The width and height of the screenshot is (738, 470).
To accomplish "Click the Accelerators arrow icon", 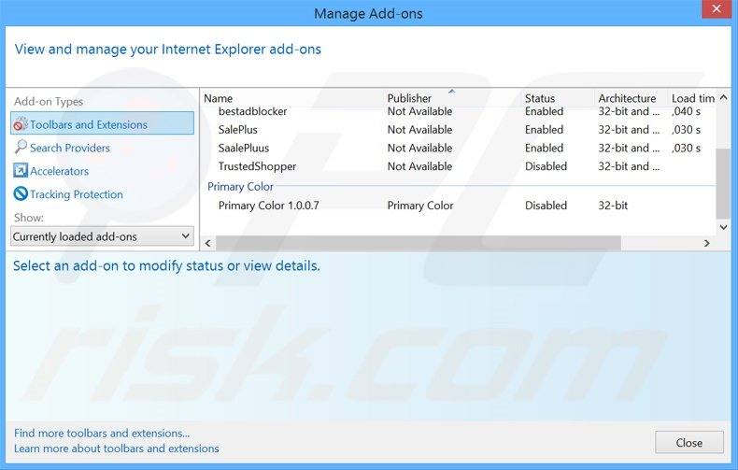I will (x=21, y=170).
